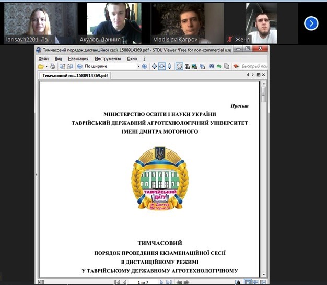Viewport: 327px width, 285px height.
Task: Open the Навигация menu
Action: pyautogui.click(x=78, y=59)
